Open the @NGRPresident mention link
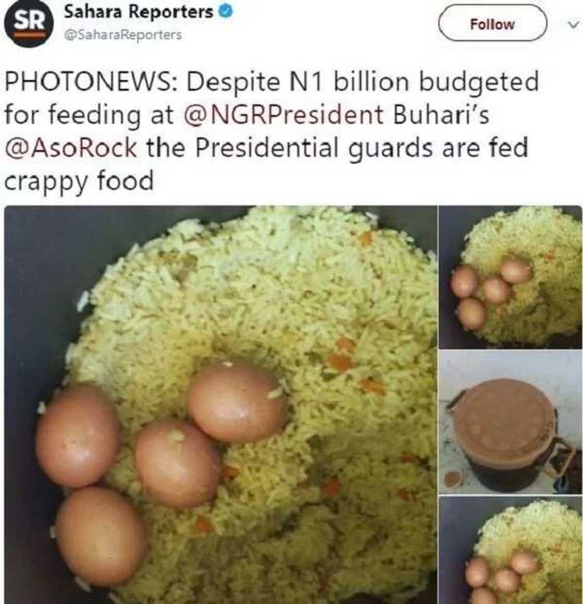583x604 pixels. [x=284, y=115]
